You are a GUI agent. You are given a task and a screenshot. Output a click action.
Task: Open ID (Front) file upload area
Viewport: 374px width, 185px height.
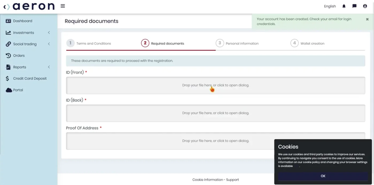tap(216, 85)
